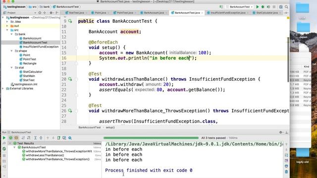The height and width of the screenshot is (178, 317).
Task: Collapse the shape package
Action: pos(11,51)
